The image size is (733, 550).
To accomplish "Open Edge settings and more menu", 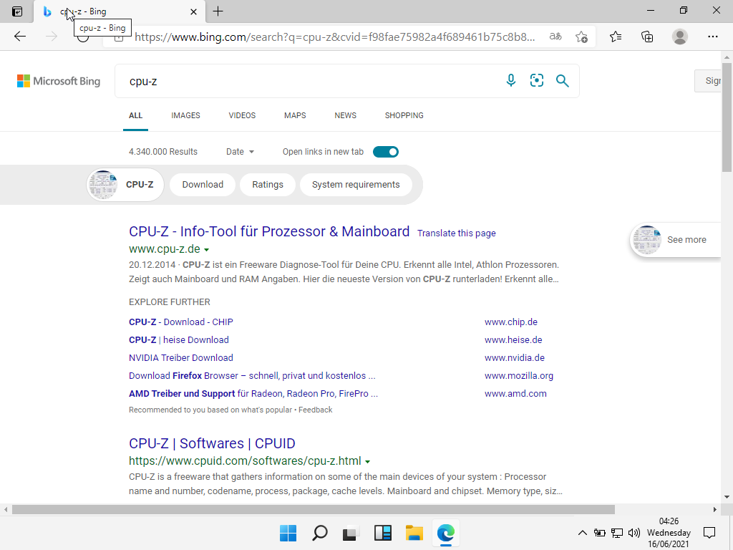I will tap(712, 37).
